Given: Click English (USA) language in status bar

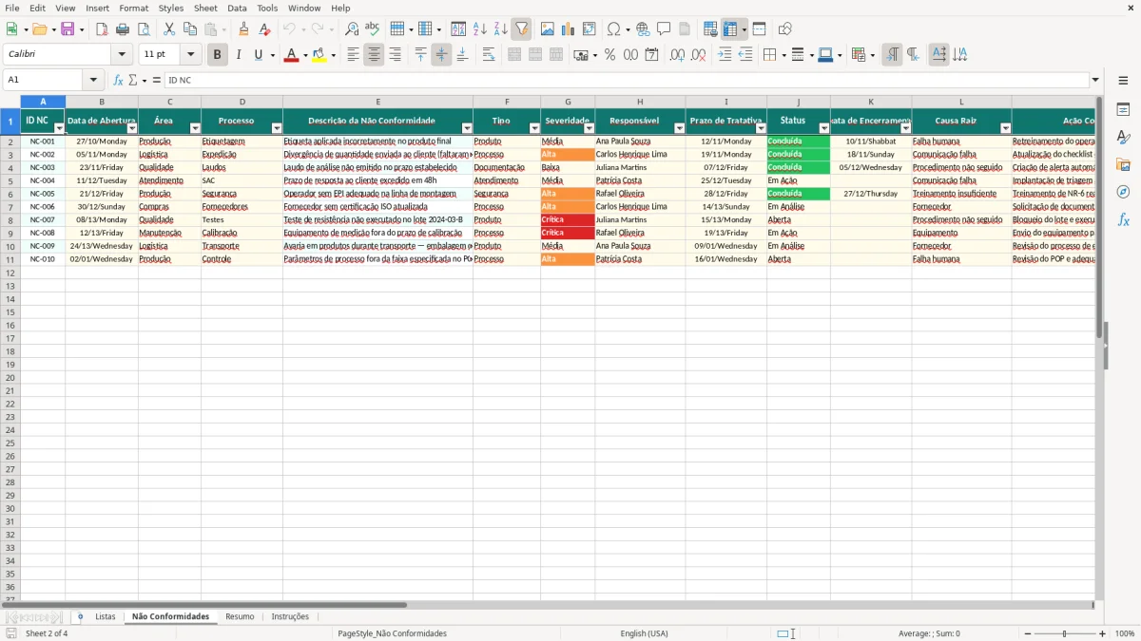Looking at the screenshot, I should (644, 633).
